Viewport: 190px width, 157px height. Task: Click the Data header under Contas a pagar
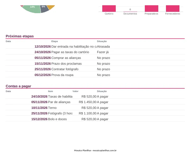click(8, 91)
